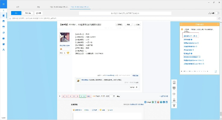
Task: Click into the reply editor text area
Action: [x=107, y=116]
